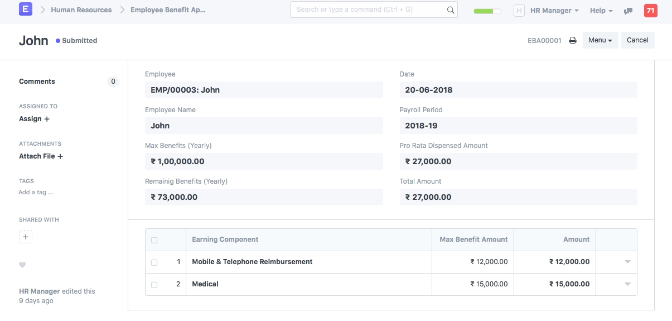This screenshot has width=672, height=321.
Task: Click the HR Manager avatar icon
Action: 519,11
